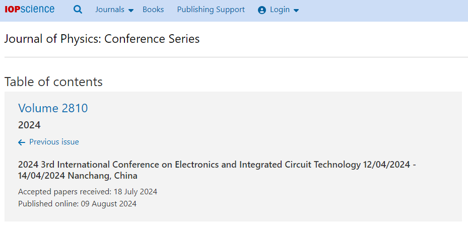The height and width of the screenshot is (225, 468).
Task: Select the Login text
Action: point(280,10)
